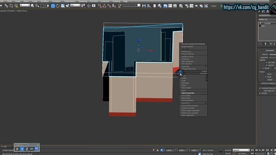
Task: Click the Use Pivot Point Center icon
Action: [x=83, y=6]
